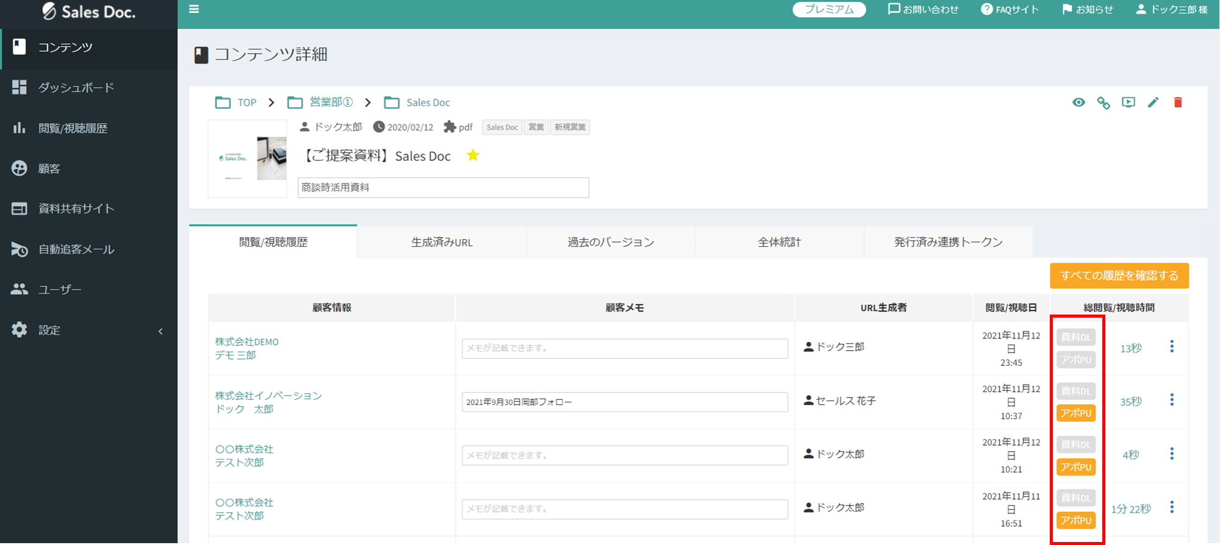Open customer link 株式会社DEMO
1220x545 pixels.
(x=247, y=342)
